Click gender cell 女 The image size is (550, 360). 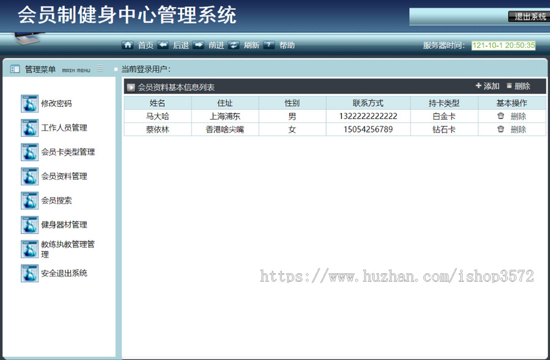click(292, 129)
